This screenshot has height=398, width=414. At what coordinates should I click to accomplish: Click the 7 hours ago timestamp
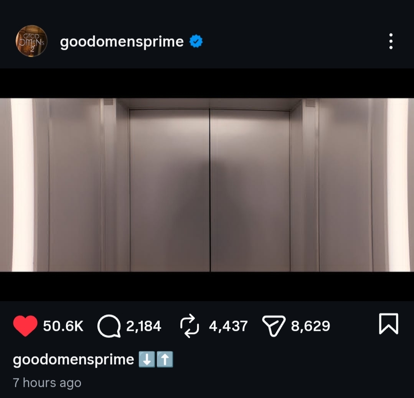click(47, 383)
